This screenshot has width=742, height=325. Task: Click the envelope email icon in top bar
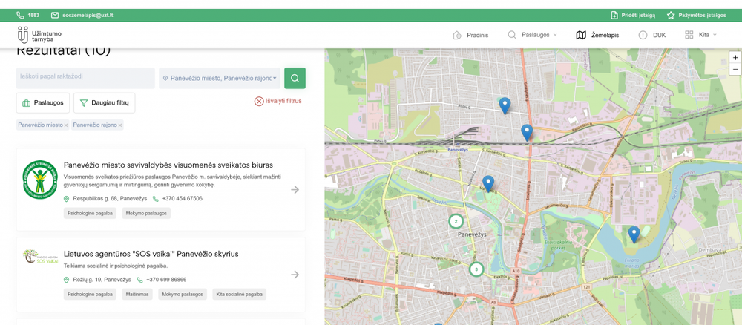coord(55,15)
